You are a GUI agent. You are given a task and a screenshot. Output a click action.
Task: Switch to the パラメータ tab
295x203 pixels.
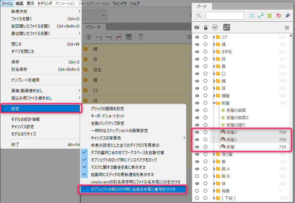93,27
